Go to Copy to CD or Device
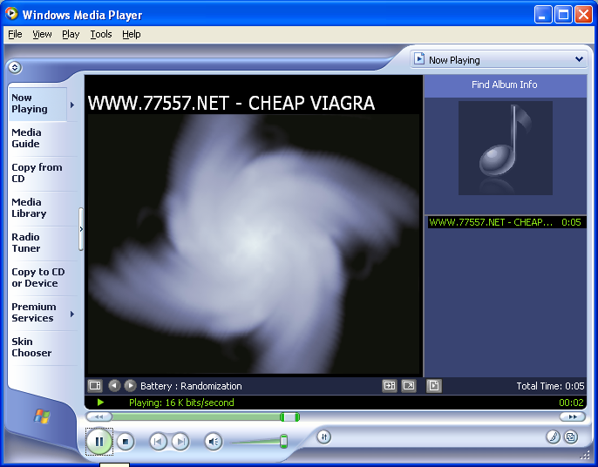 point(43,278)
